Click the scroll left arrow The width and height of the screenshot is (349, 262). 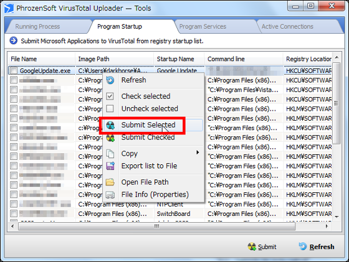pos(12,227)
